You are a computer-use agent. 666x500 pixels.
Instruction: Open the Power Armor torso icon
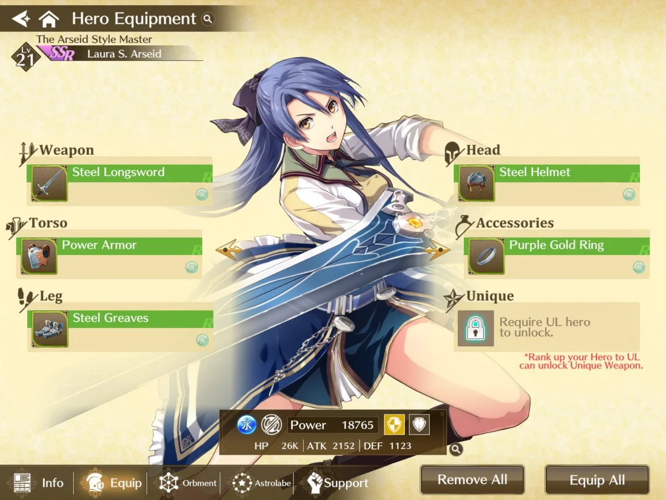click(39, 256)
